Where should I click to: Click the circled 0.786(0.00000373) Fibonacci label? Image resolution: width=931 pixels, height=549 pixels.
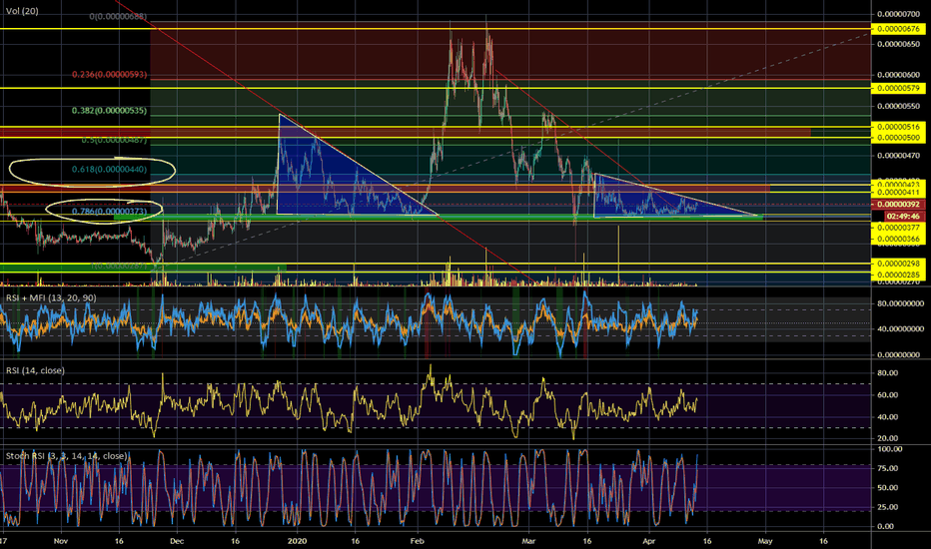click(109, 212)
